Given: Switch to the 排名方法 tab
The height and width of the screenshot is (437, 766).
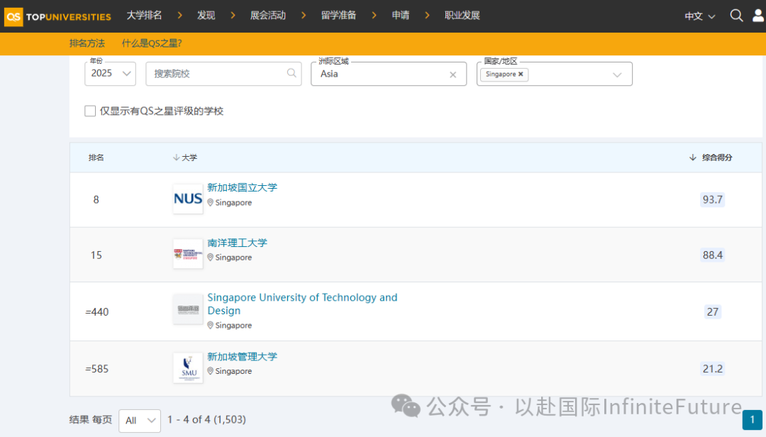Looking at the screenshot, I should (x=87, y=43).
